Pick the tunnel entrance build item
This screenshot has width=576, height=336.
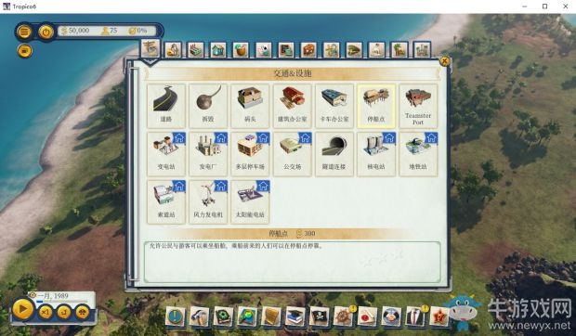pyautogui.click(x=334, y=154)
